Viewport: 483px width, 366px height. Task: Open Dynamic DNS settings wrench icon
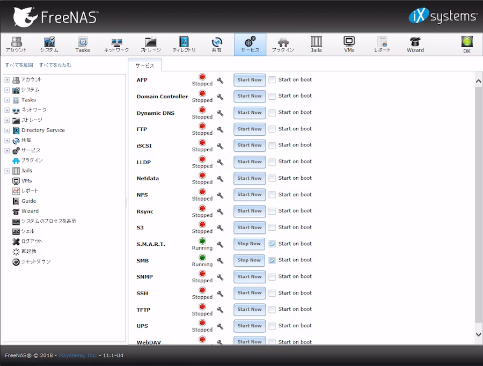pyautogui.click(x=220, y=113)
